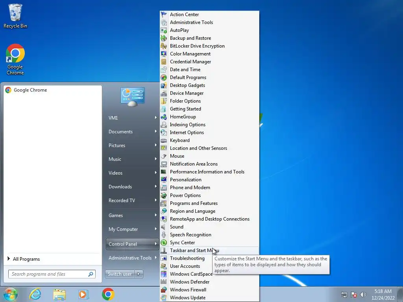Select Performance Information and Tools
The image size is (403, 302).
point(209,172)
